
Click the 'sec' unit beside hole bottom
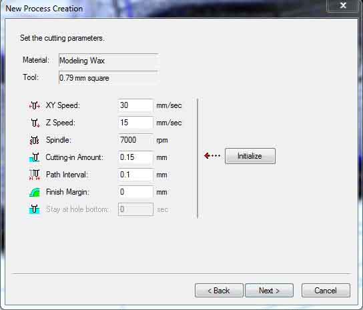(x=163, y=209)
